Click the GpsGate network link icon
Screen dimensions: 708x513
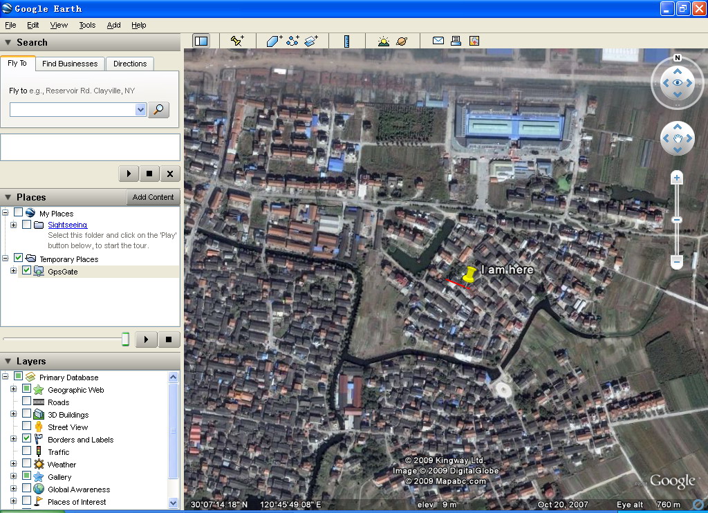(39, 272)
